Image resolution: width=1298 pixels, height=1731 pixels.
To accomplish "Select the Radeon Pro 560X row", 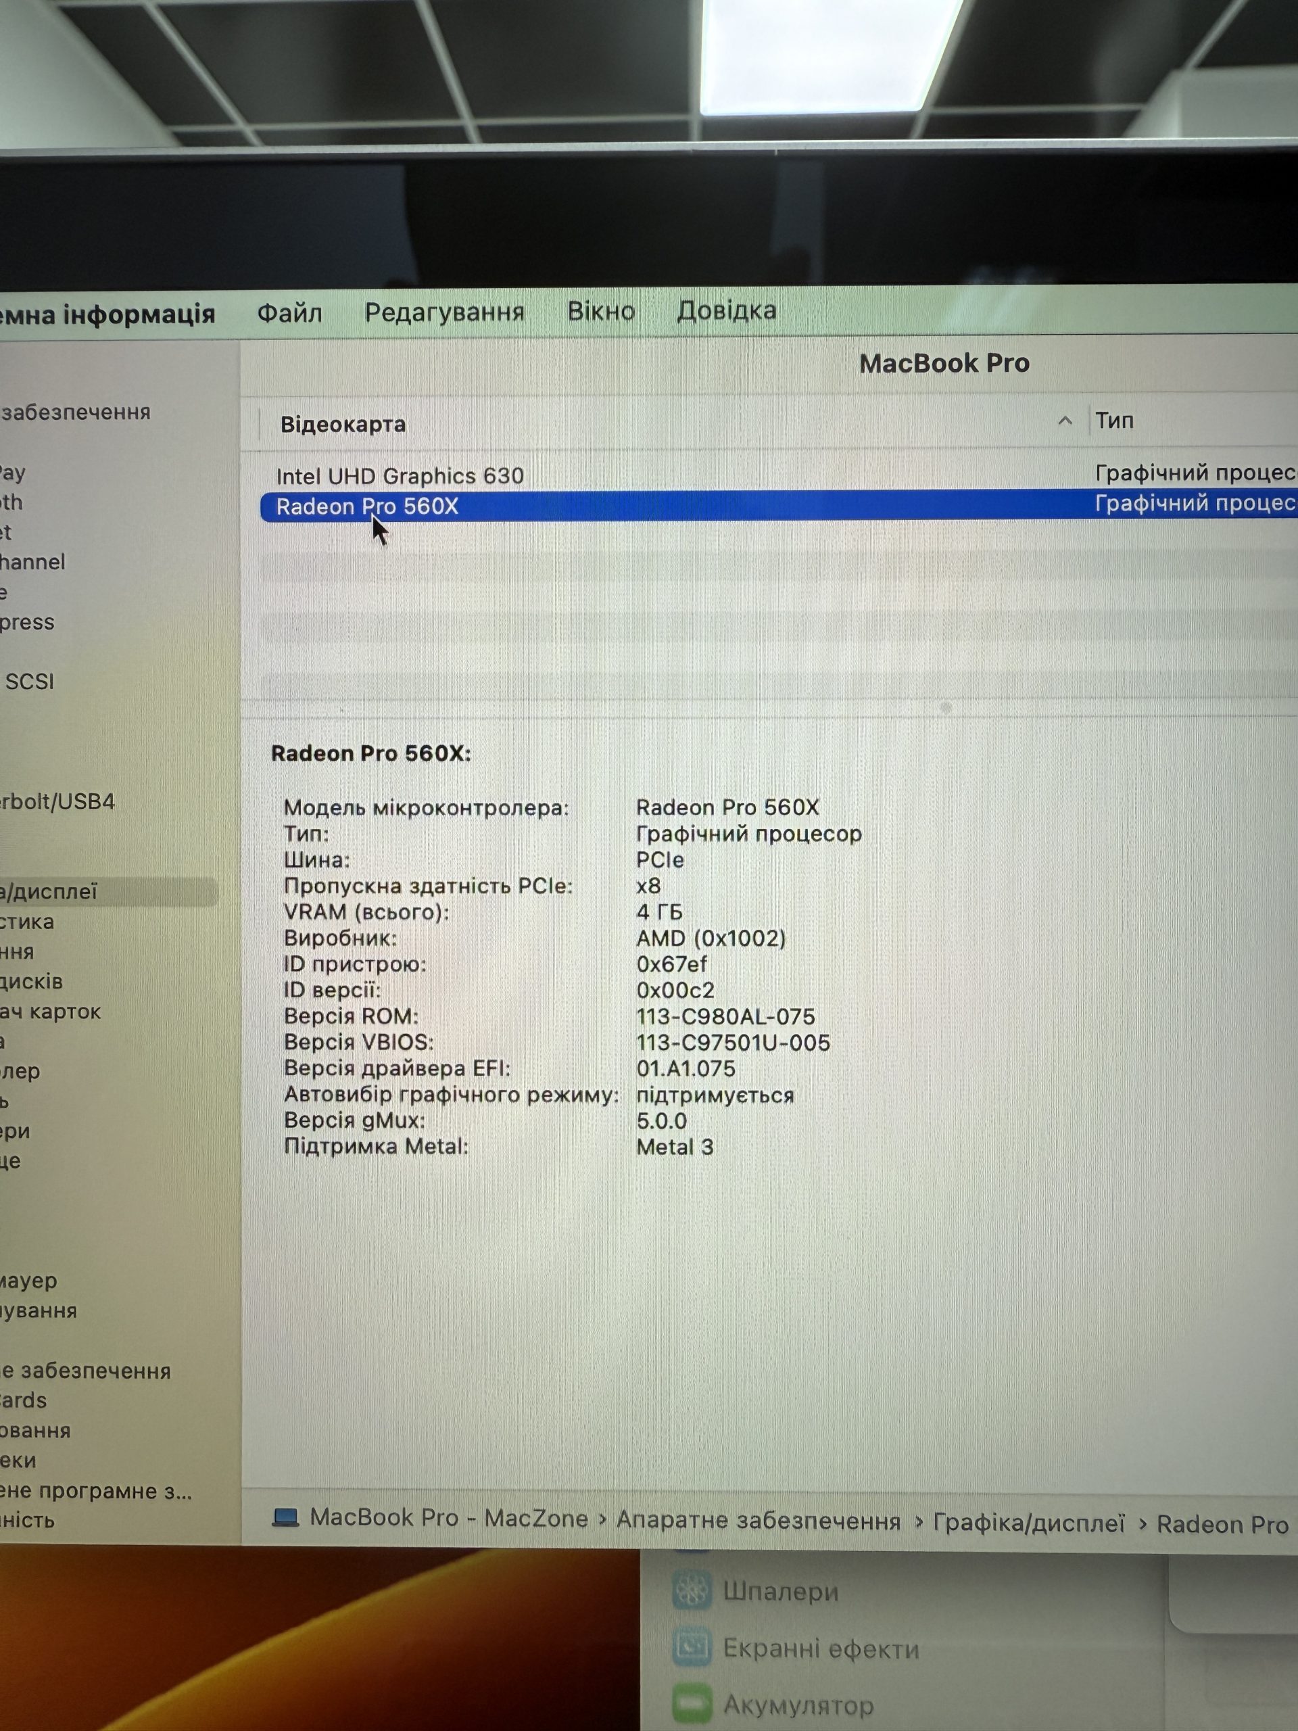I will click(x=779, y=506).
